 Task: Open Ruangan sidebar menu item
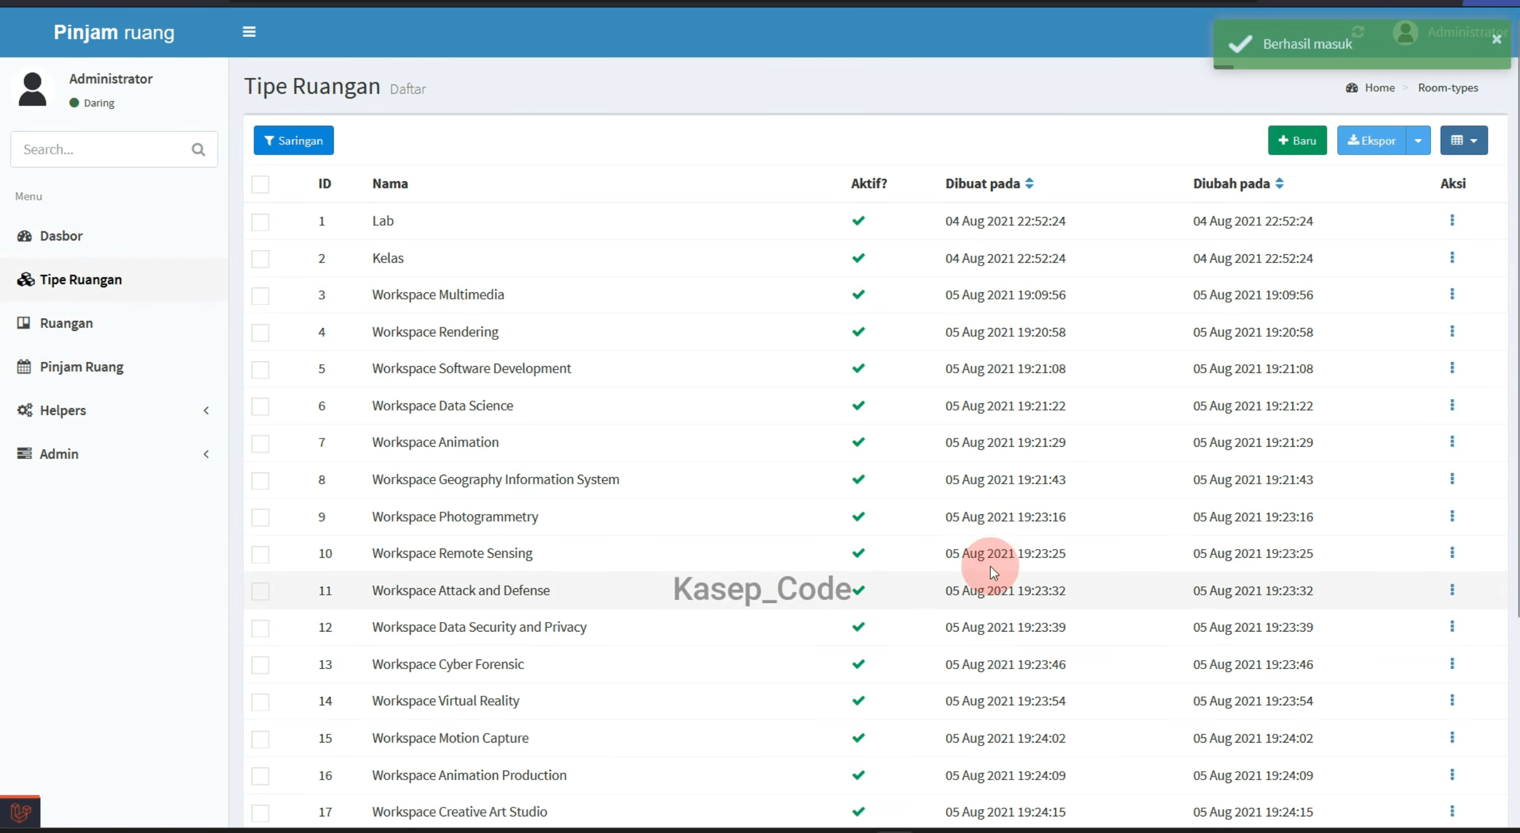[114, 323]
